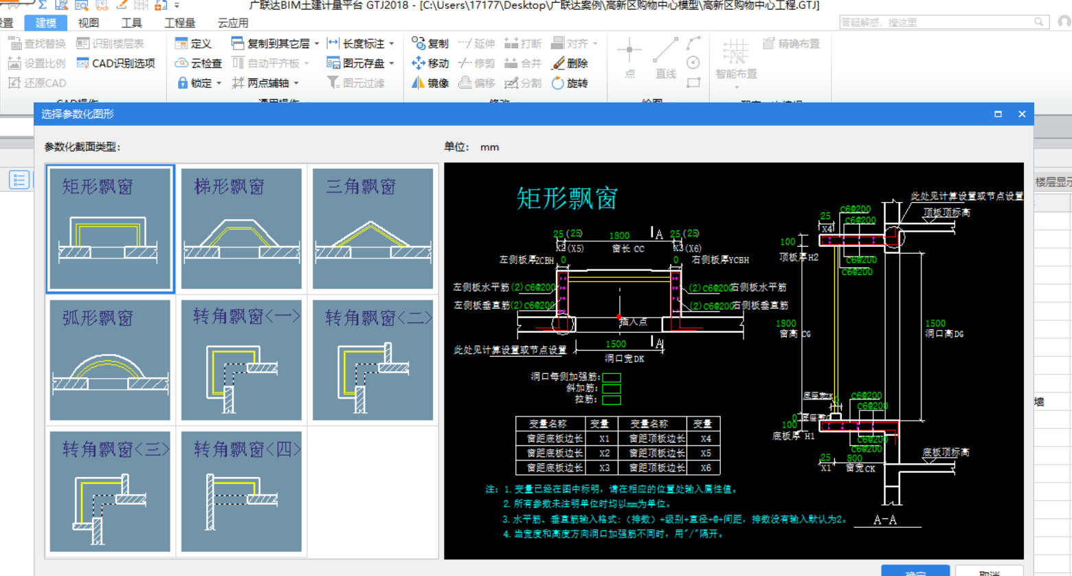Click 识别楼层表 icon
The width and height of the screenshot is (1072, 576).
click(110, 43)
